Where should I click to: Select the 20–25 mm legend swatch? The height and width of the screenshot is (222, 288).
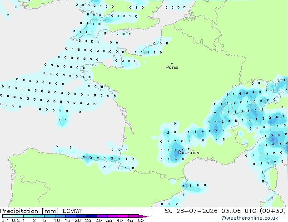point(81,216)
